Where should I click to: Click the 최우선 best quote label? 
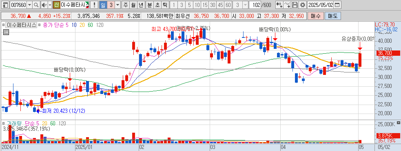(x=183, y=16)
